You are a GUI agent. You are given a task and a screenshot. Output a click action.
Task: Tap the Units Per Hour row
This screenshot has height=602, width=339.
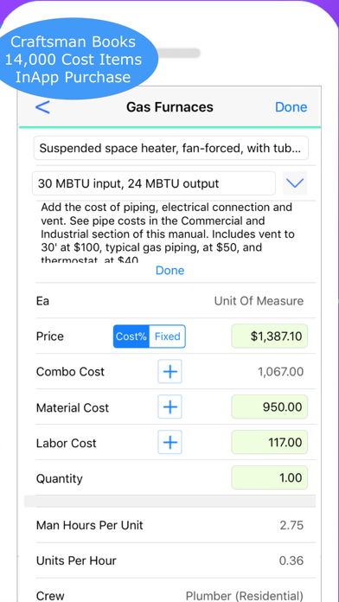pyautogui.click(x=176, y=560)
